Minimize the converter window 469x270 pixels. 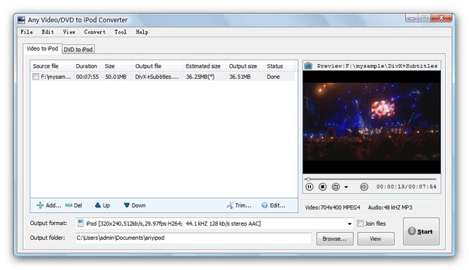(412, 18)
